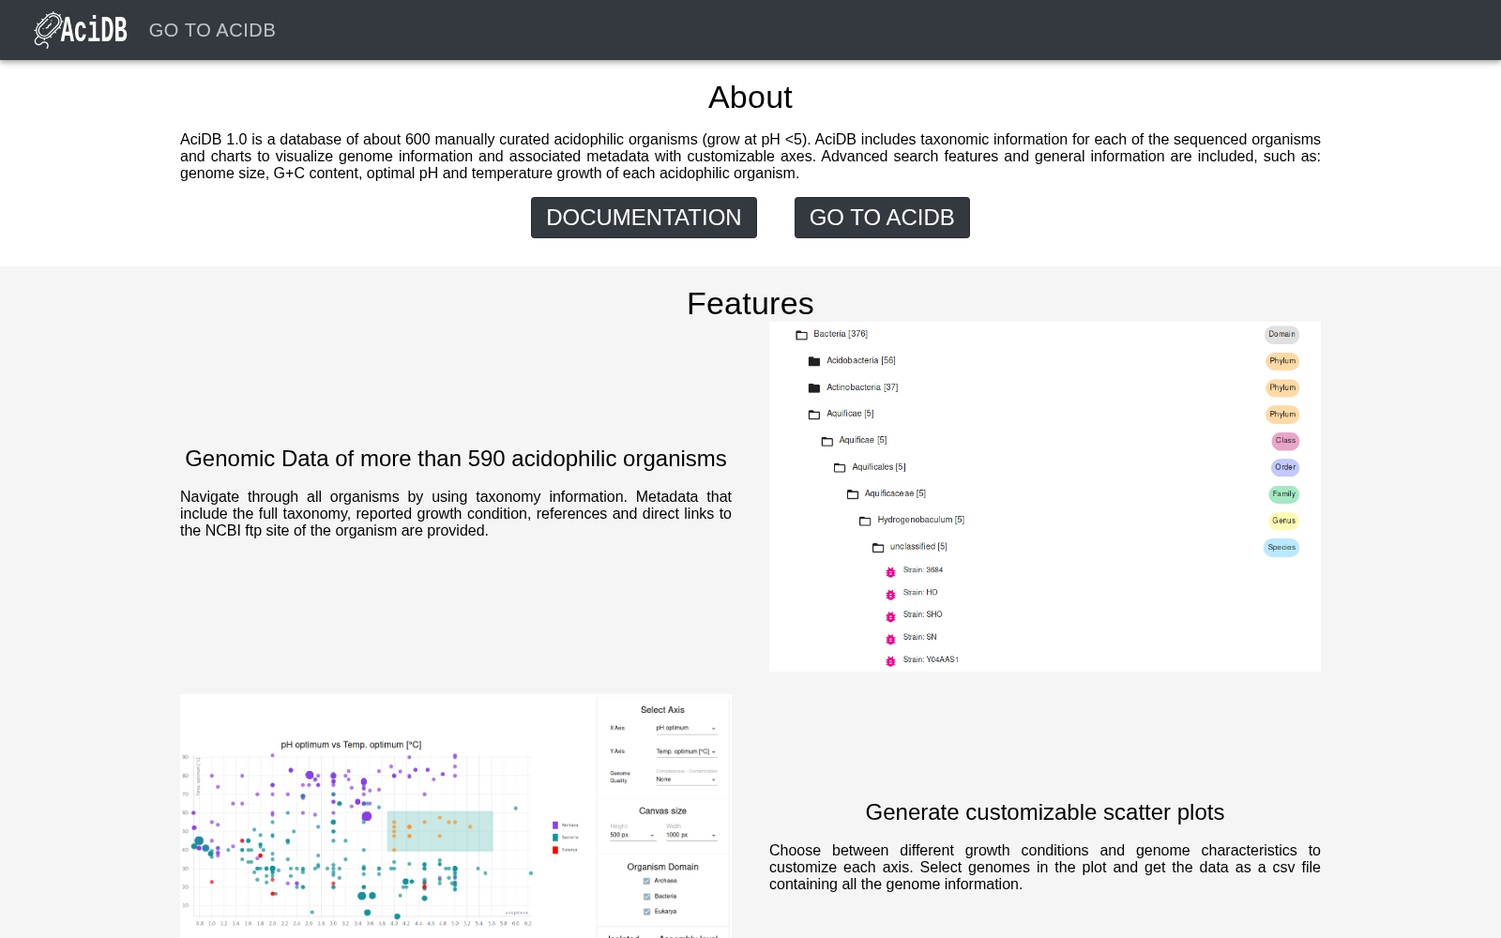
Task: Click the 'Acidobacteria [56]' tree label
Action: [861, 360]
